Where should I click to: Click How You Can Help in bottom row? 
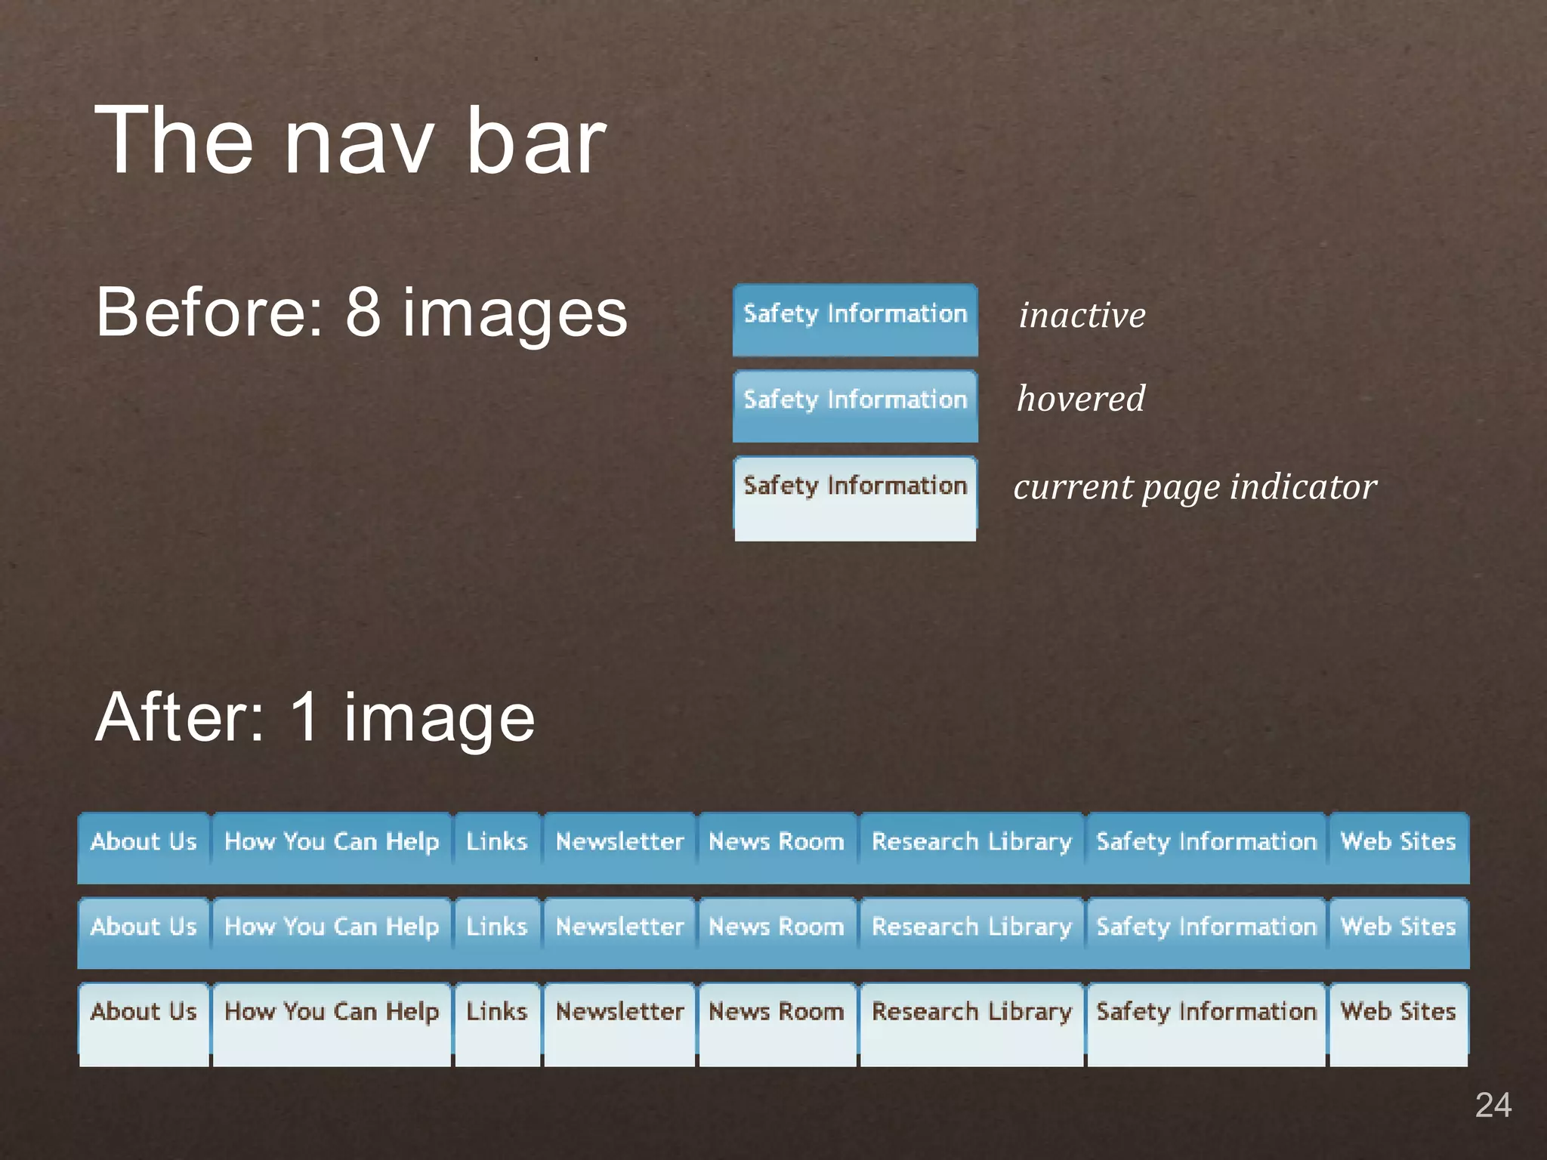[x=332, y=1024]
